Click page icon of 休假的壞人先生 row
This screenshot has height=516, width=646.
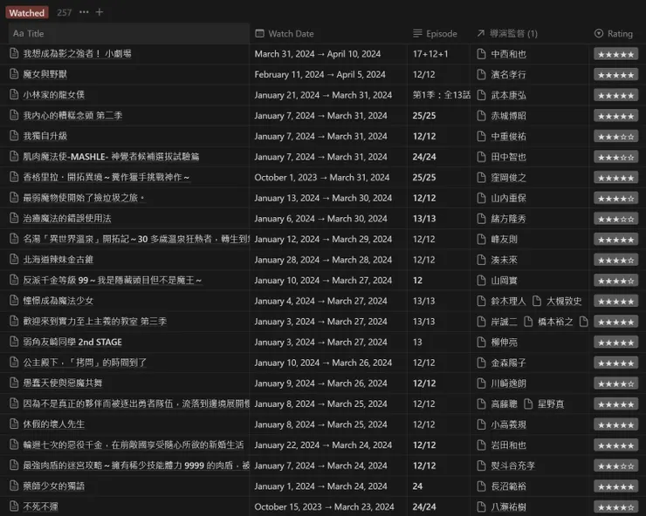tap(15, 424)
